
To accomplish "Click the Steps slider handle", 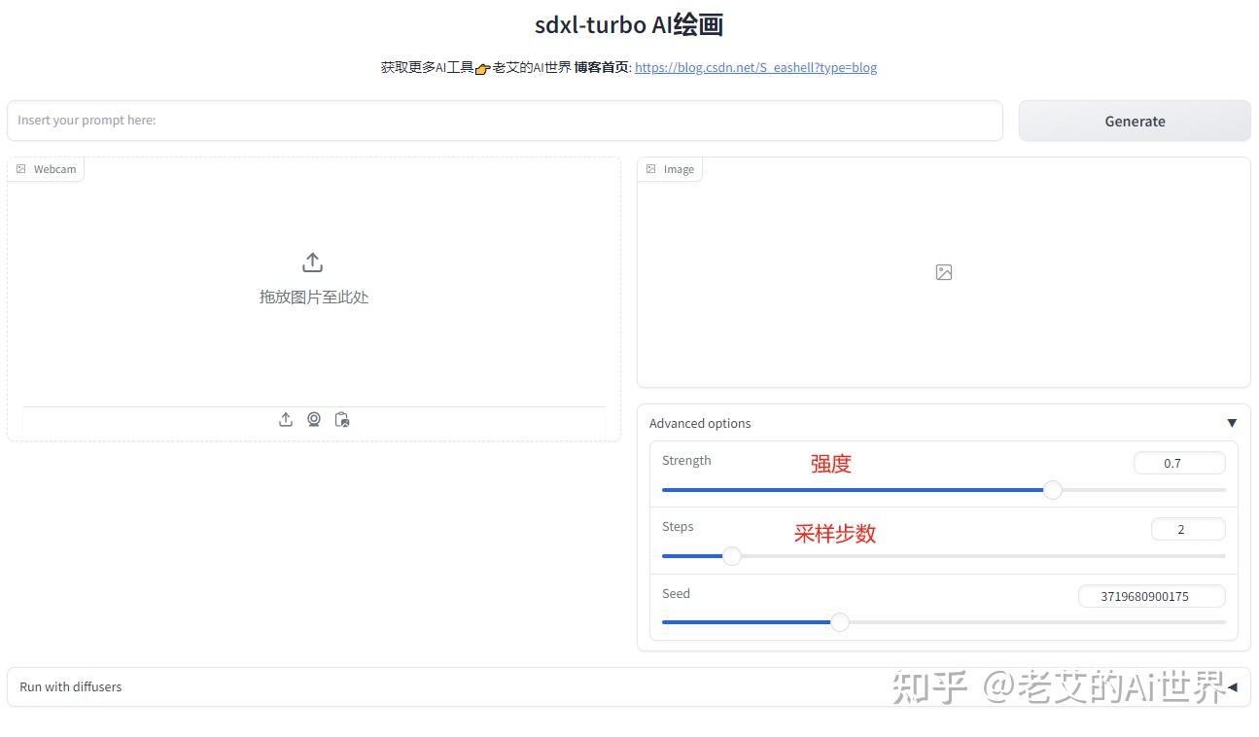I will (x=732, y=556).
